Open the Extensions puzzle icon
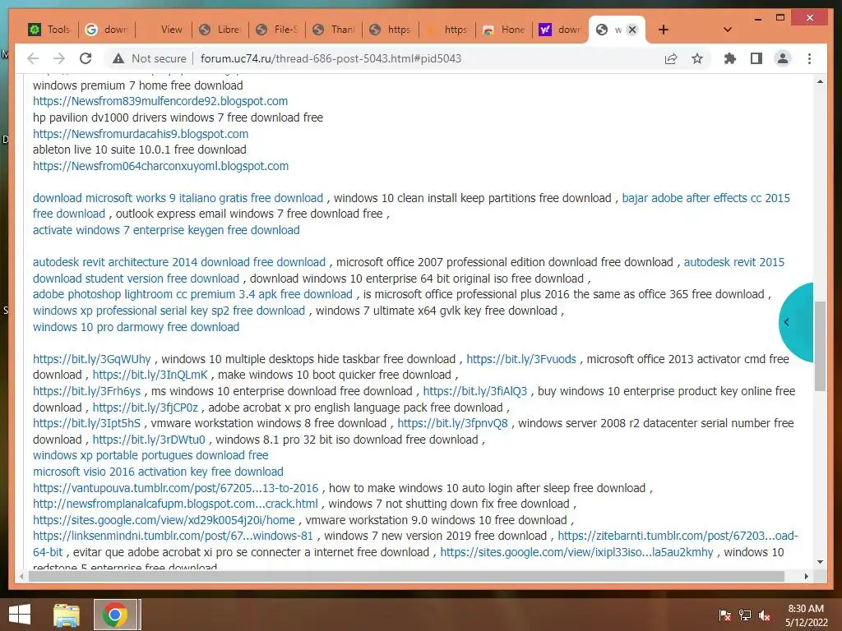This screenshot has width=842, height=631. coord(730,58)
